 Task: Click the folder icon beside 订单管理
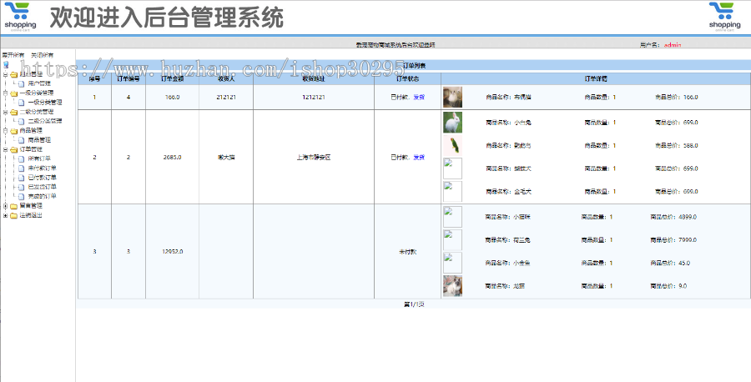pos(14,149)
